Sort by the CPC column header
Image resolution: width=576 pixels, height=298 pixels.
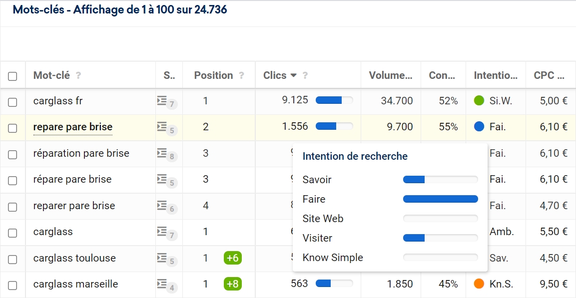click(x=549, y=75)
